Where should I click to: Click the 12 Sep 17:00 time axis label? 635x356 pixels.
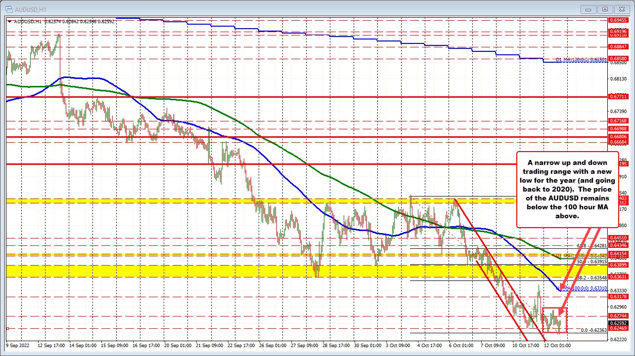coord(52,346)
